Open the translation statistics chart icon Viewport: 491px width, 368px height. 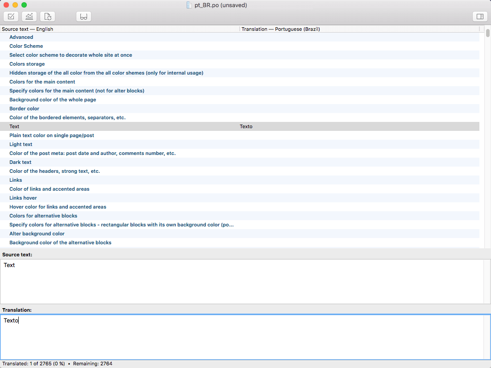pos(29,17)
